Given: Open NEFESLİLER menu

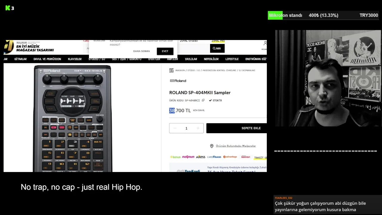Looking at the screenshot, I should (211, 59).
